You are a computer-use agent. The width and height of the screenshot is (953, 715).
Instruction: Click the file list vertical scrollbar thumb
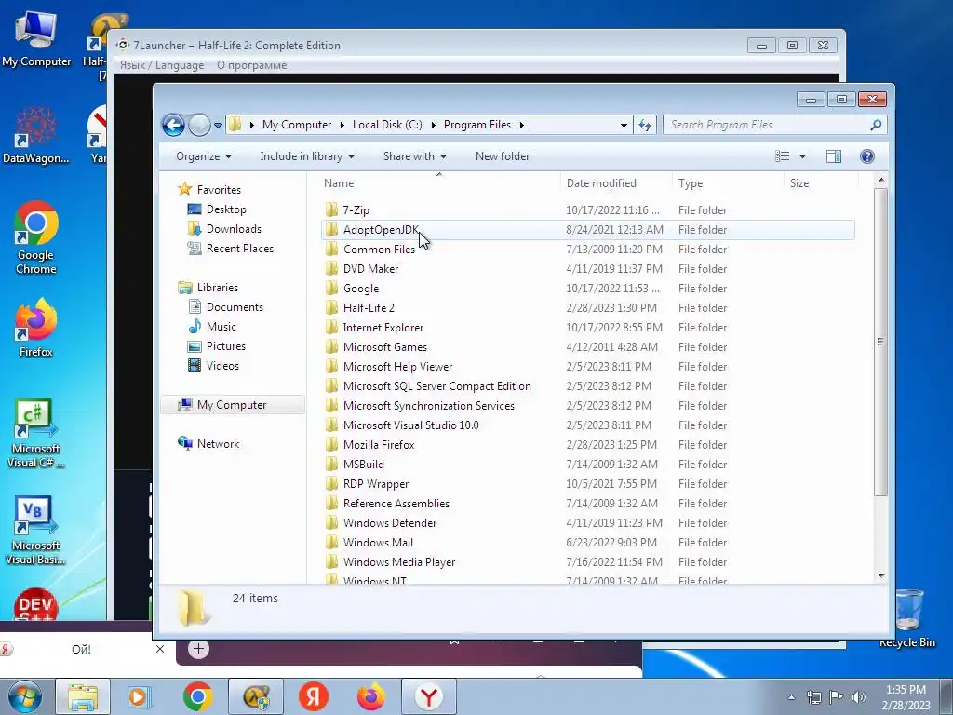pos(880,342)
